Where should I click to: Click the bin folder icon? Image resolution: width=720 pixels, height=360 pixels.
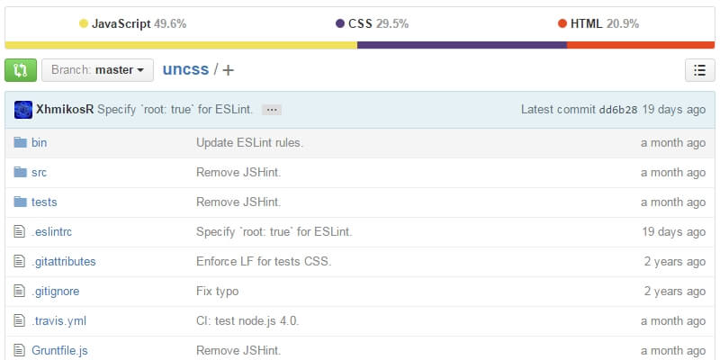(x=21, y=143)
